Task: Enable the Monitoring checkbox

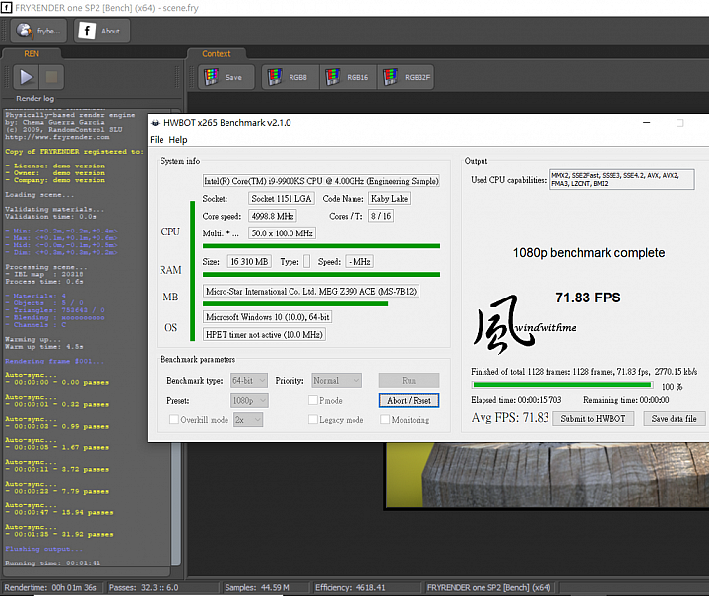Action: [x=385, y=420]
